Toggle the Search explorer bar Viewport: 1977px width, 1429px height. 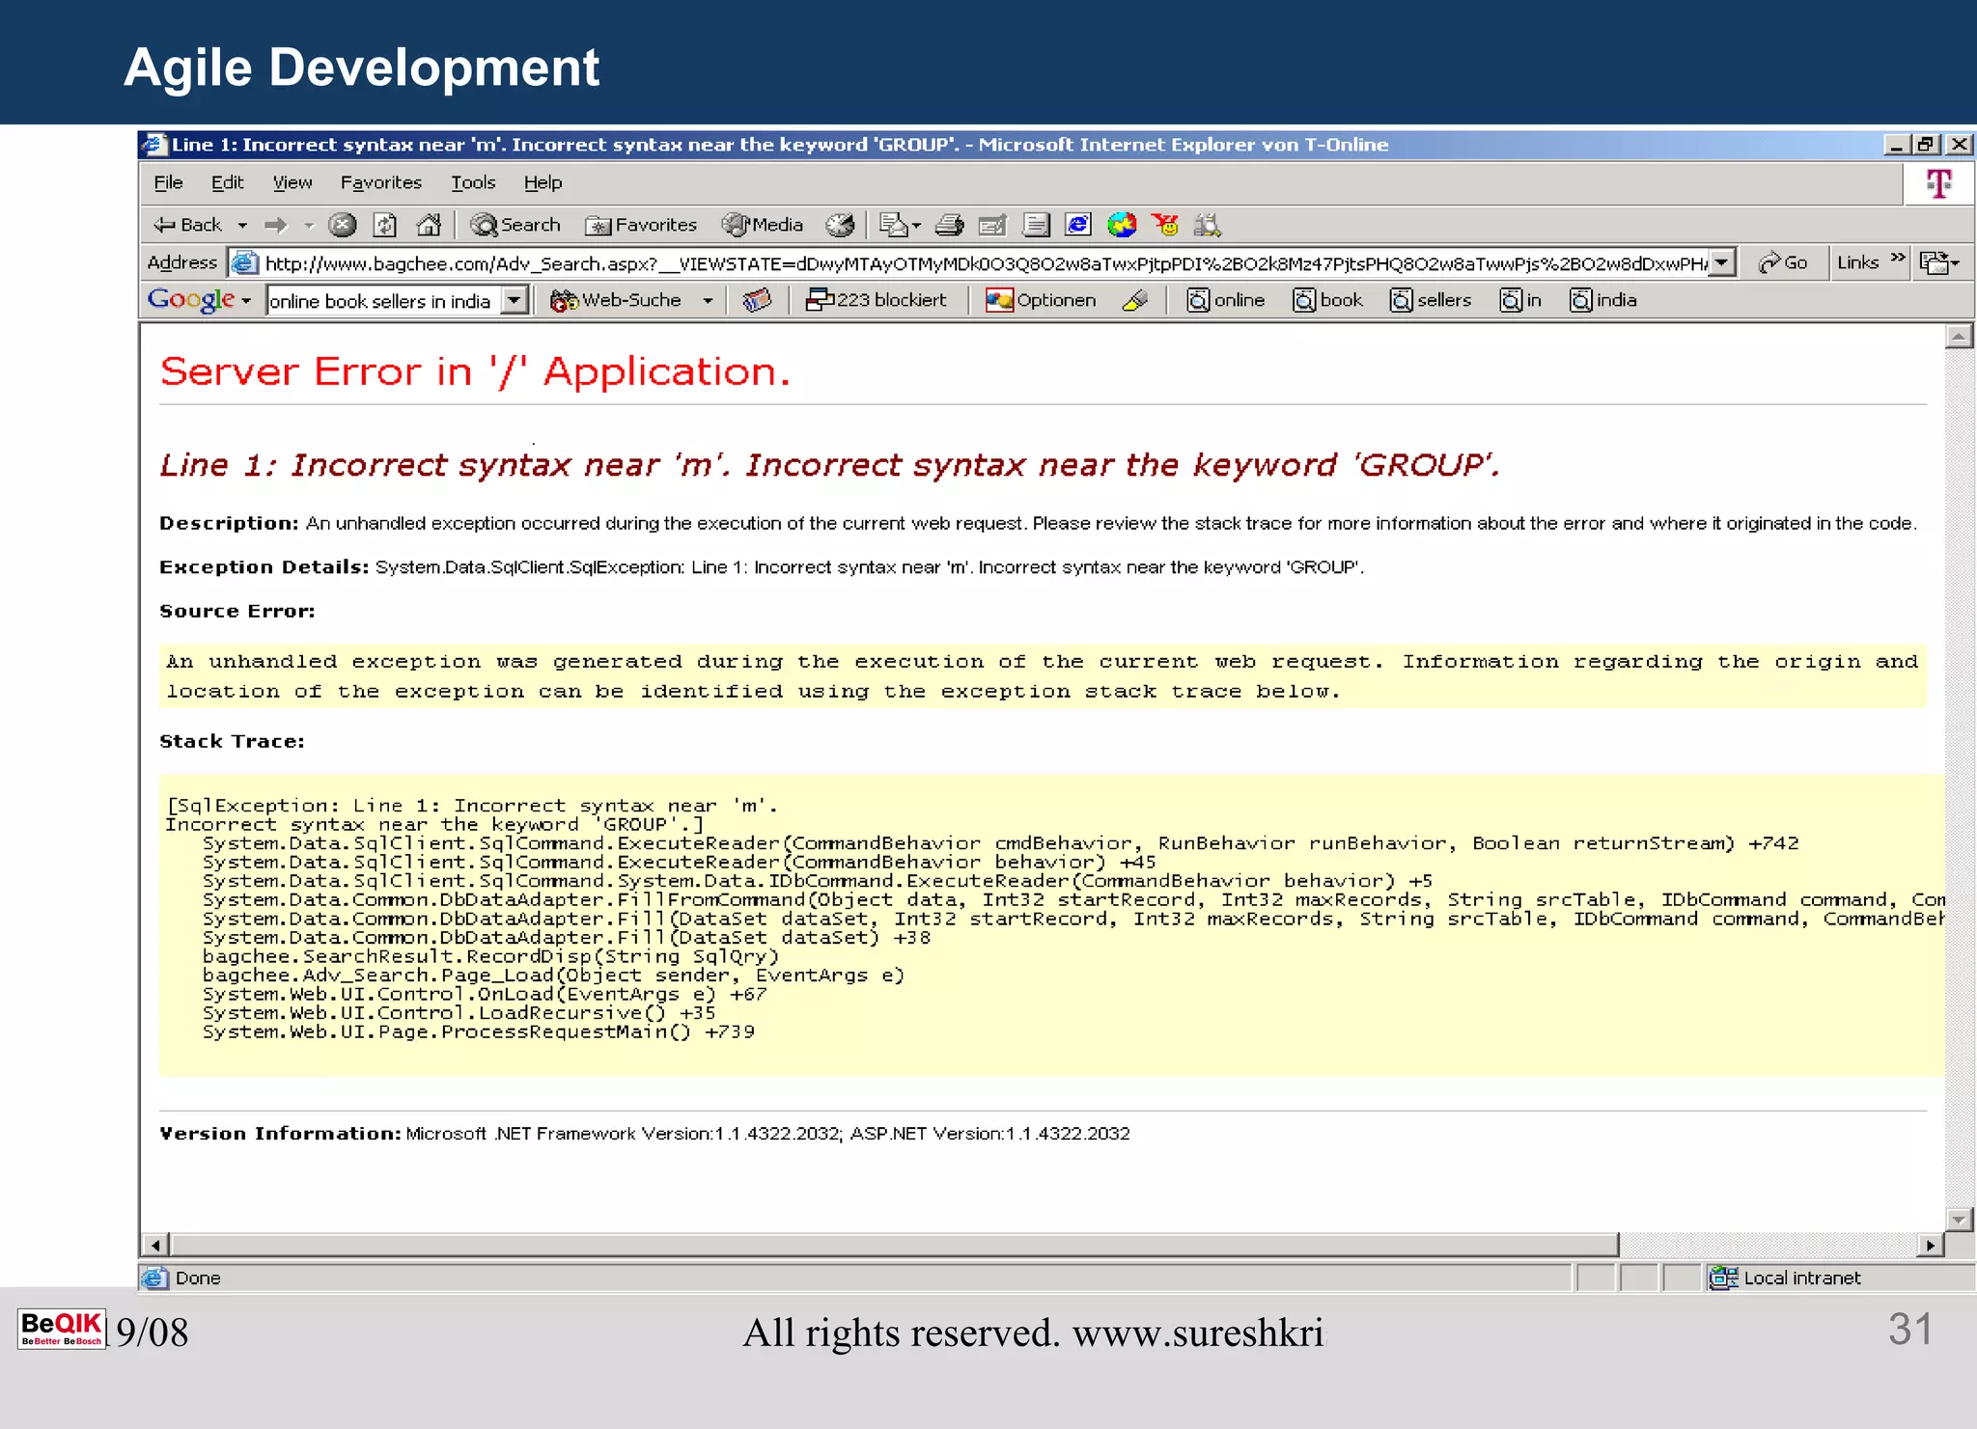[515, 225]
